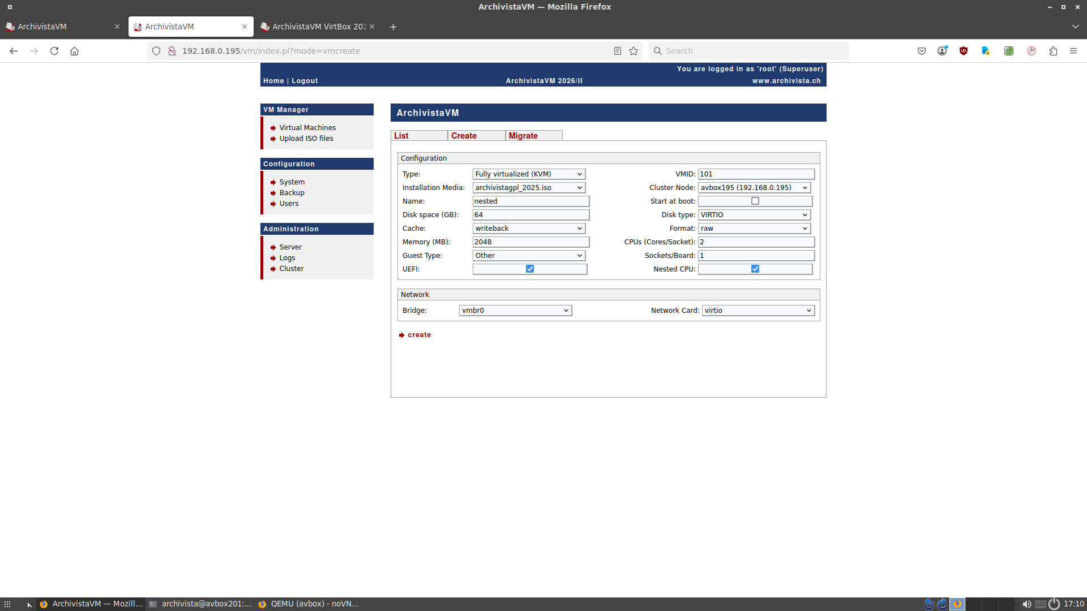
Task: Click the Memory (MB) input field
Action: tap(531, 242)
